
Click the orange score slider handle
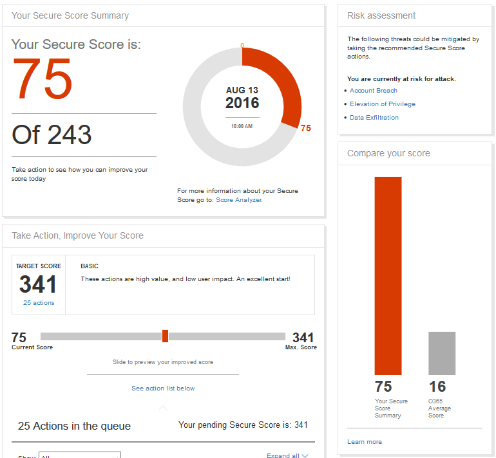tap(165, 336)
